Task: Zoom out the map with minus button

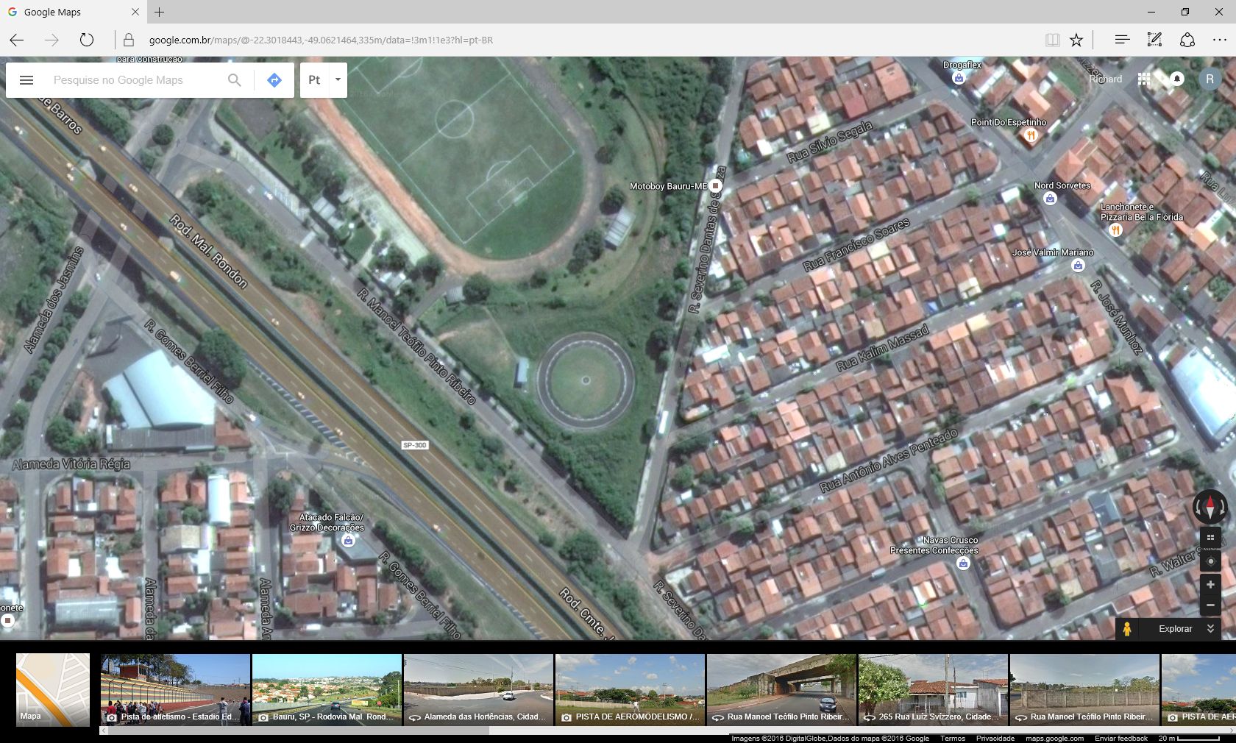Action: pos(1210,605)
